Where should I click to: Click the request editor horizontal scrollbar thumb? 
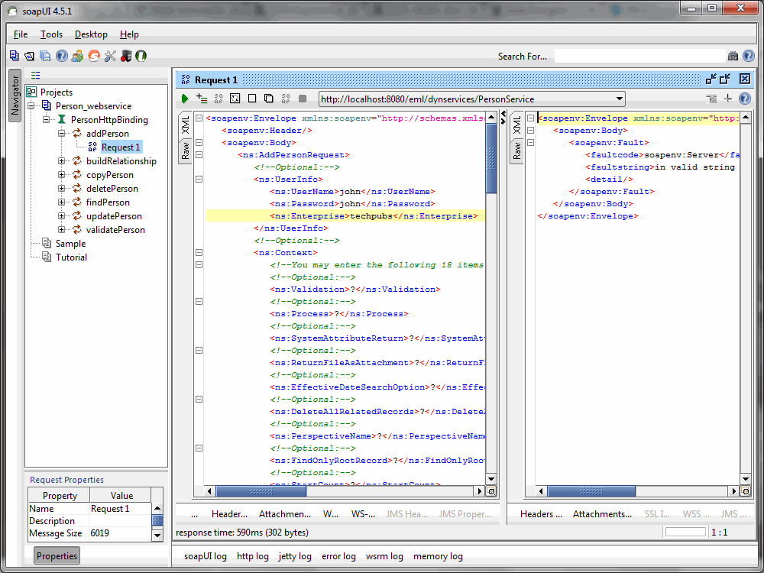click(261, 491)
